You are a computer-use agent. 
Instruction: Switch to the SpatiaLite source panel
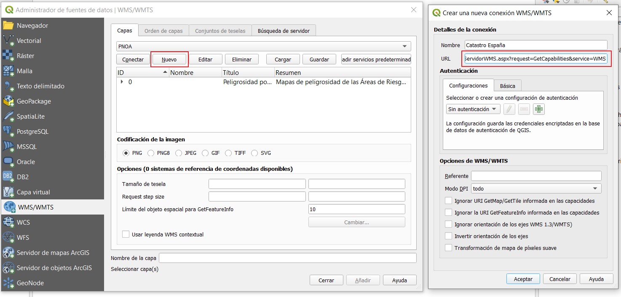coord(30,117)
